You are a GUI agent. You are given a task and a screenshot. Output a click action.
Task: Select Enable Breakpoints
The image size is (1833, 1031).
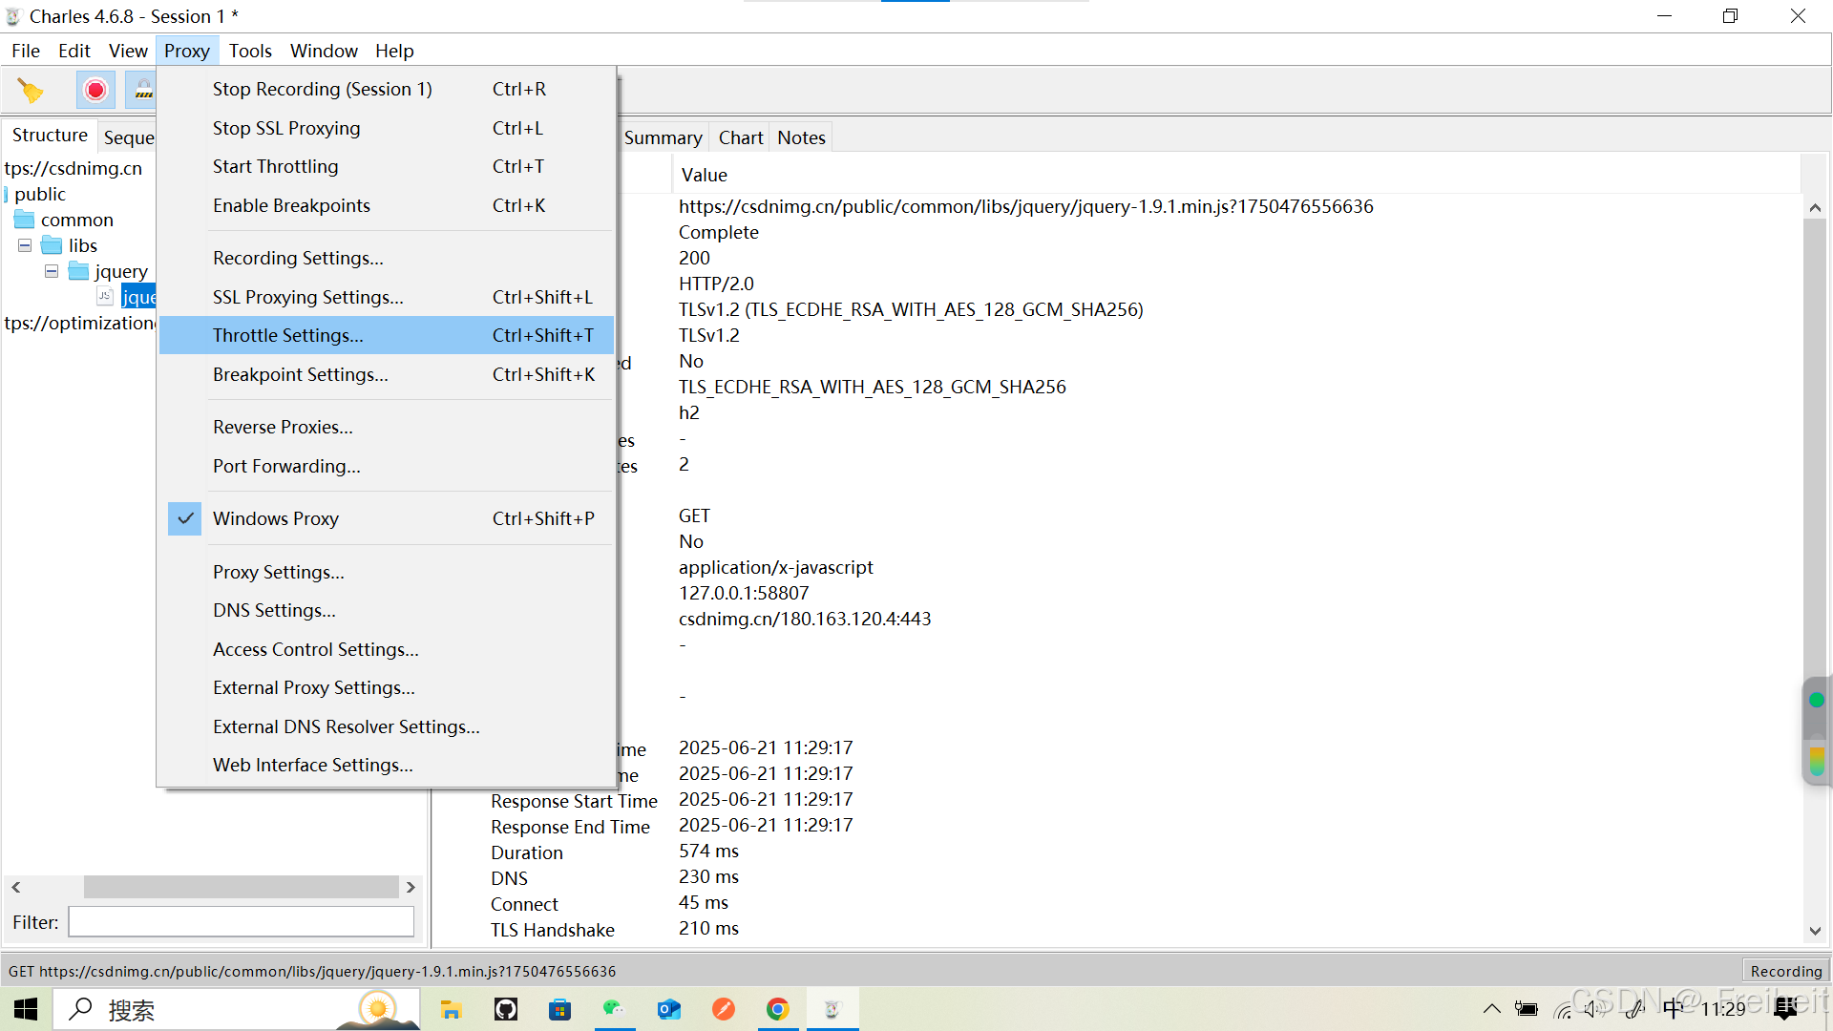point(386,205)
